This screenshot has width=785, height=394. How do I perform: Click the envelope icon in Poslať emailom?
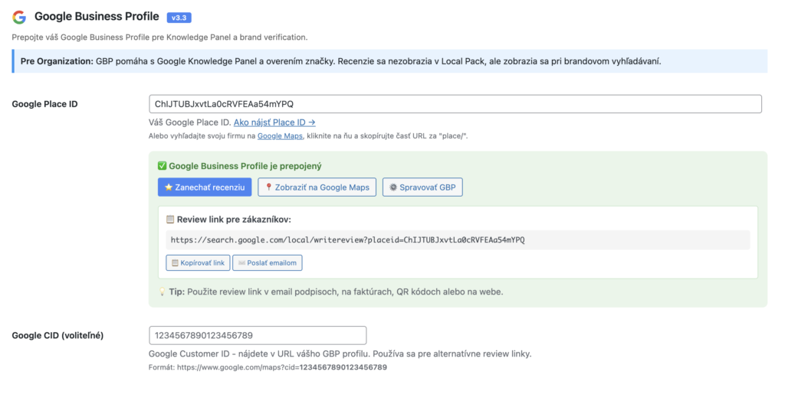(241, 262)
